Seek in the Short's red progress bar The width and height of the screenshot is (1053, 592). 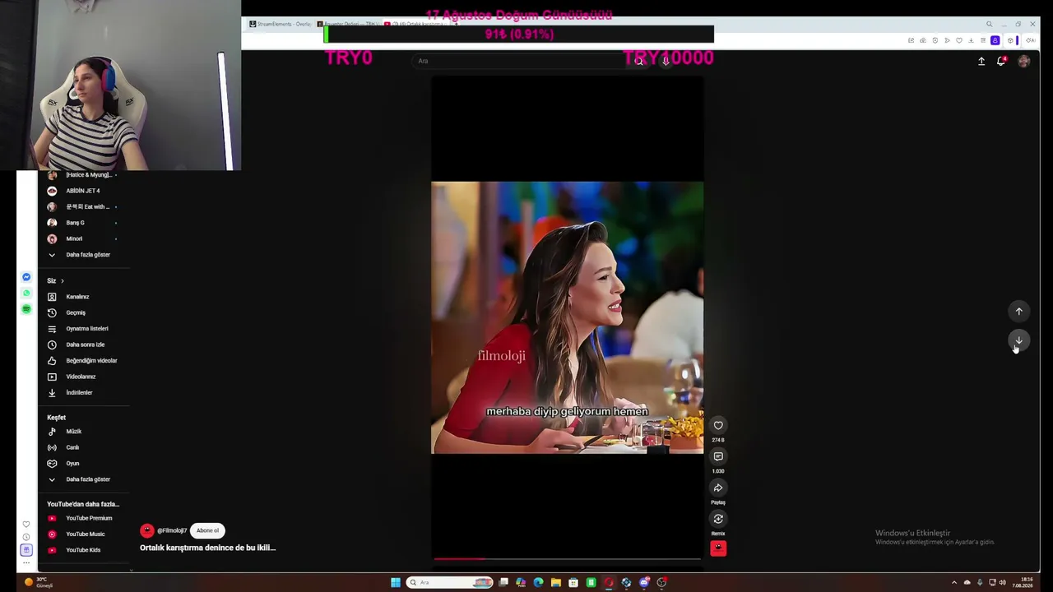(568, 559)
